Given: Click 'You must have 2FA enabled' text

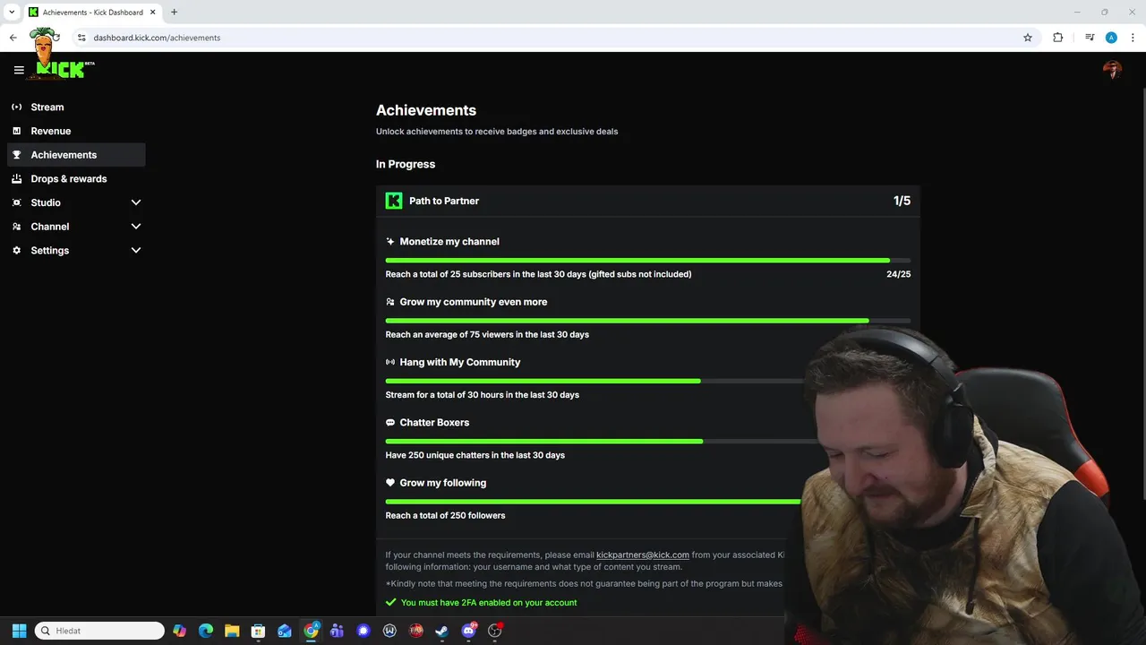Looking at the screenshot, I should coord(489,603).
